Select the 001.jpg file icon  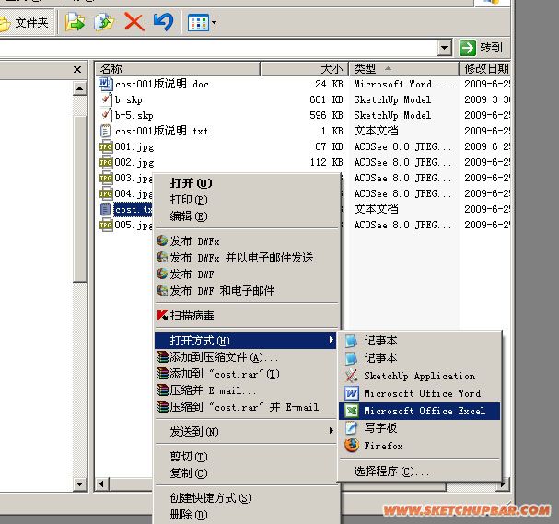(x=106, y=146)
